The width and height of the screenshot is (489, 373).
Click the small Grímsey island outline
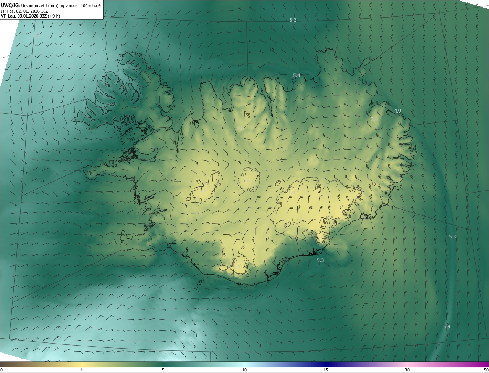[273, 49]
